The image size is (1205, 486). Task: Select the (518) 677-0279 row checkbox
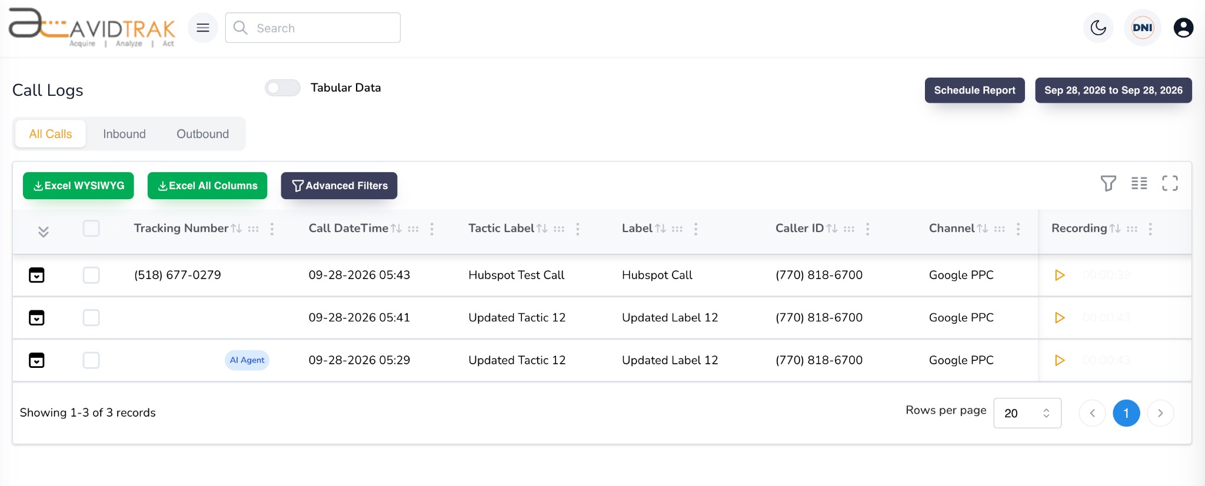tap(91, 275)
